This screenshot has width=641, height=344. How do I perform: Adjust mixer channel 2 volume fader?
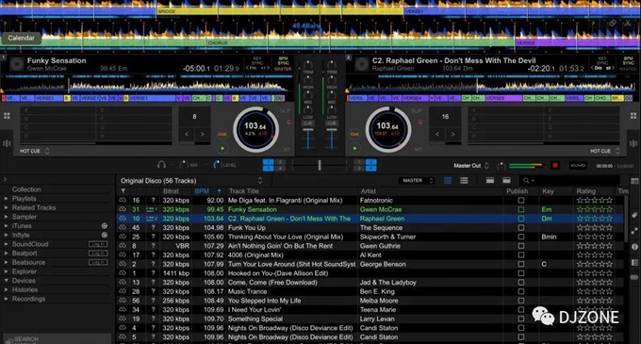point(332,129)
